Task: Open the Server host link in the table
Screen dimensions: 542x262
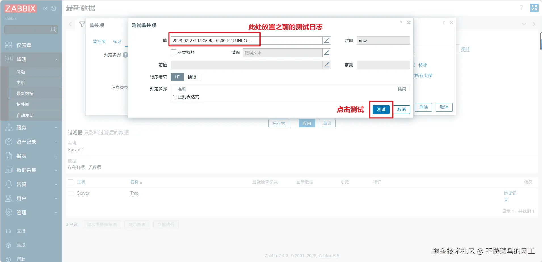Action: (x=83, y=193)
